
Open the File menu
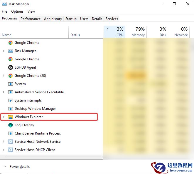tap(4, 11)
